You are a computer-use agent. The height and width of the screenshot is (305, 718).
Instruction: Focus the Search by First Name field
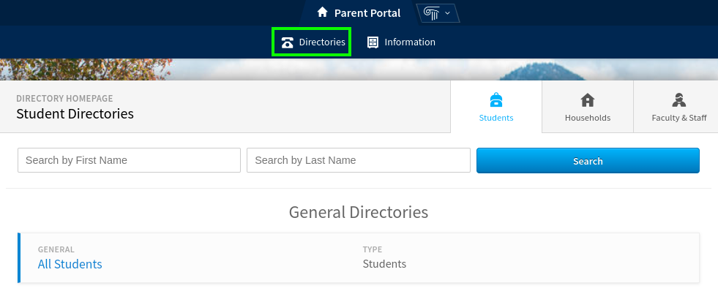click(x=129, y=160)
